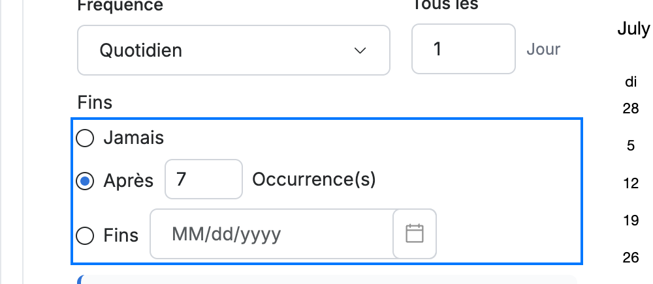Click the MM/dd/yyyy end date field

[272, 234]
